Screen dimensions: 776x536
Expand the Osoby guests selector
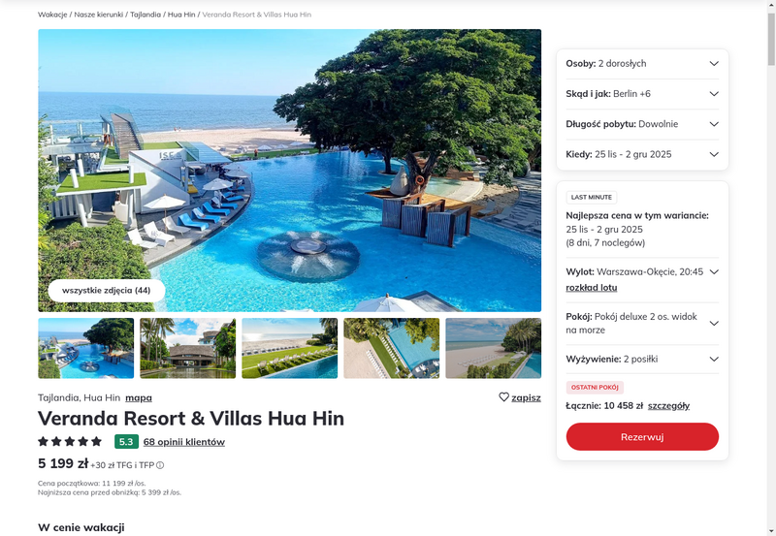pyautogui.click(x=642, y=63)
